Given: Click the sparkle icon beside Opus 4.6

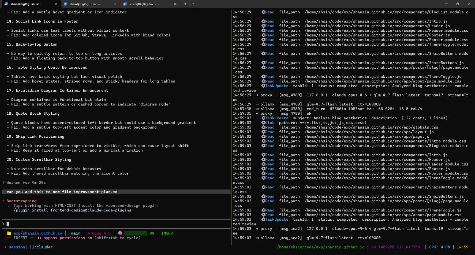Looking at the screenshot, I should tap(89, 233).
